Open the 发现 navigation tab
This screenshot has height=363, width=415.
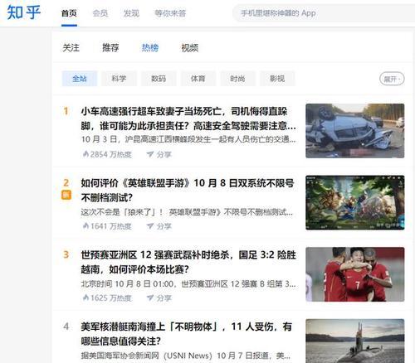click(131, 13)
